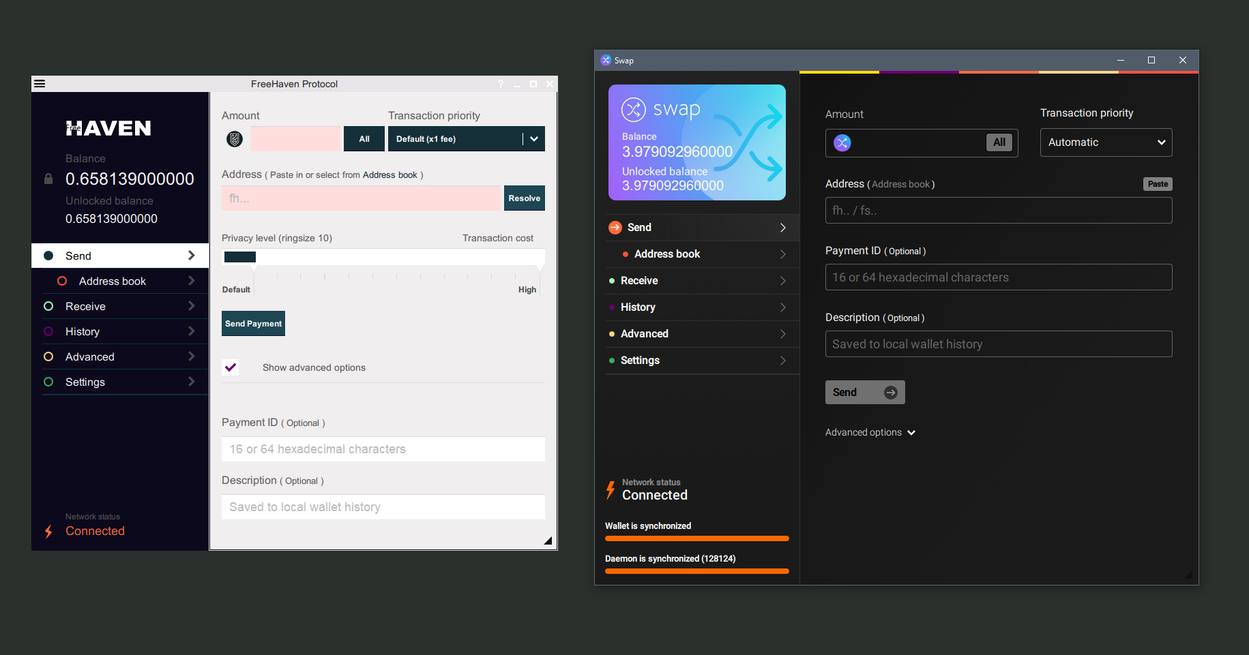Image resolution: width=1249 pixels, height=655 pixels.
Task: Click the lightning bolt network icon in Swap wallet
Action: click(611, 490)
